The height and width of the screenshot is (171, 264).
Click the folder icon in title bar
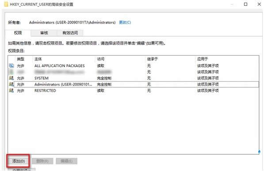click(6, 4)
